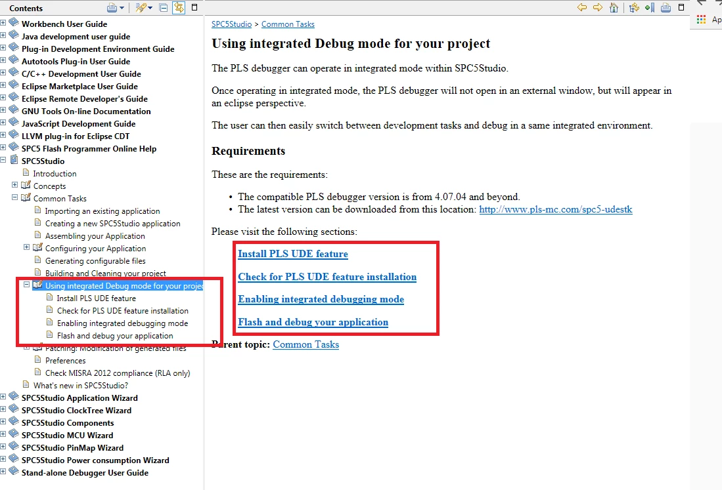
Task: Bookmark this document with the plus-bookmark icon
Action: point(650,7)
